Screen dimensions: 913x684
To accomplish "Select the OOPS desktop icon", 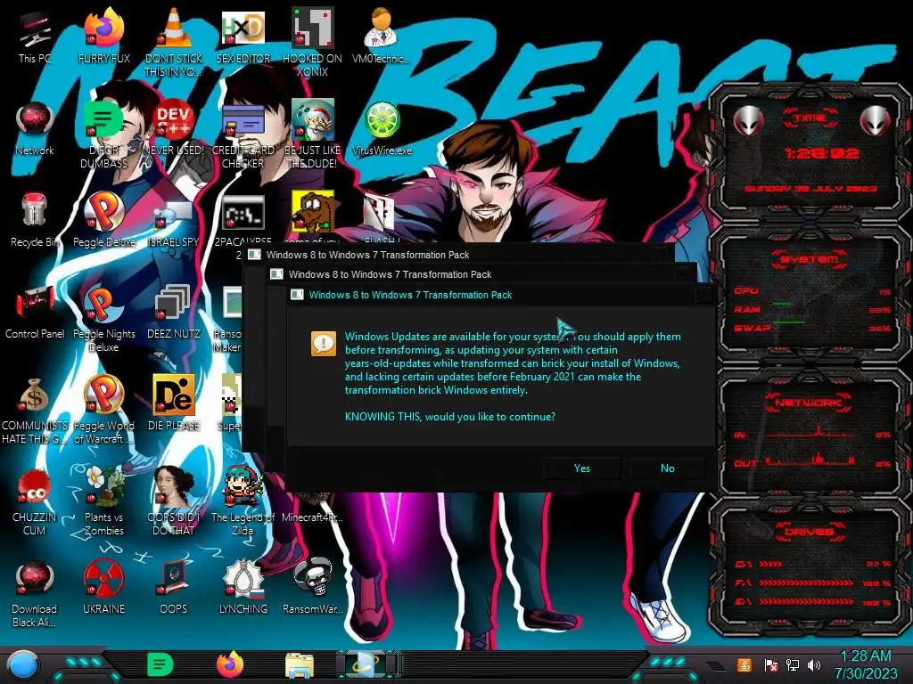I will tap(174, 588).
